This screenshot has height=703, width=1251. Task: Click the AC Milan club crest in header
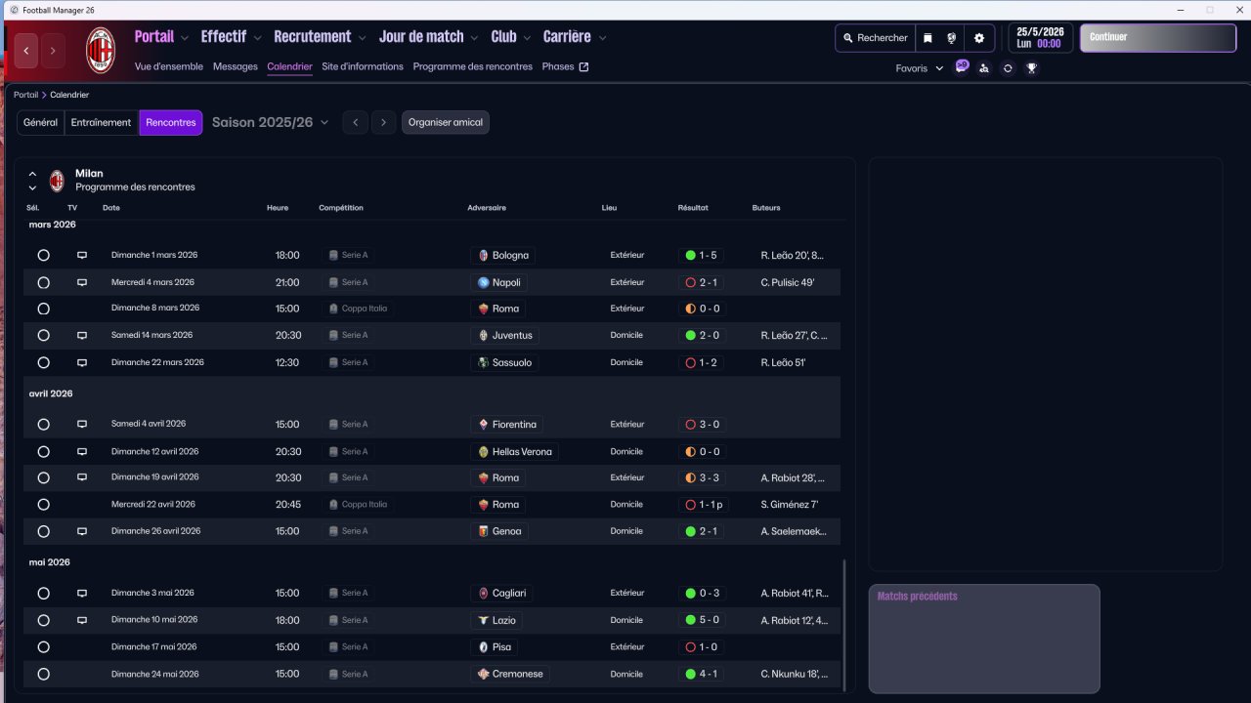[x=101, y=51]
